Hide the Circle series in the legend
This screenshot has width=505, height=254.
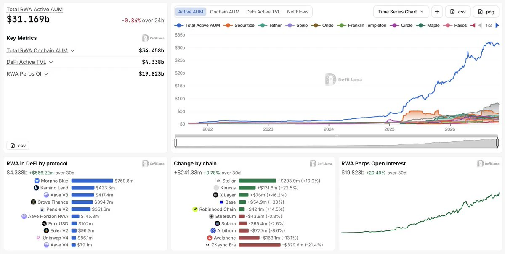click(401, 26)
